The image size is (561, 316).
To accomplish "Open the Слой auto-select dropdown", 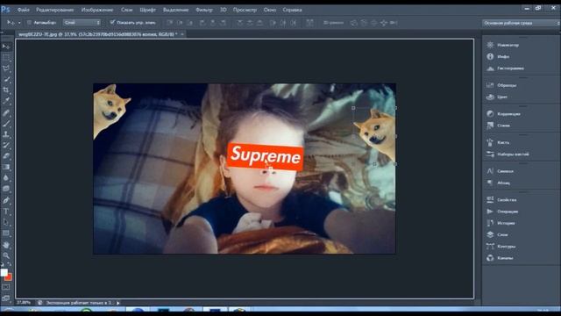I will 82,23.
